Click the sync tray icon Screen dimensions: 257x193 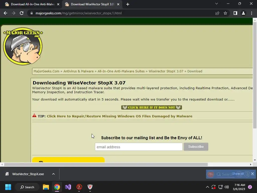pyautogui.click(x=214, y=187)
